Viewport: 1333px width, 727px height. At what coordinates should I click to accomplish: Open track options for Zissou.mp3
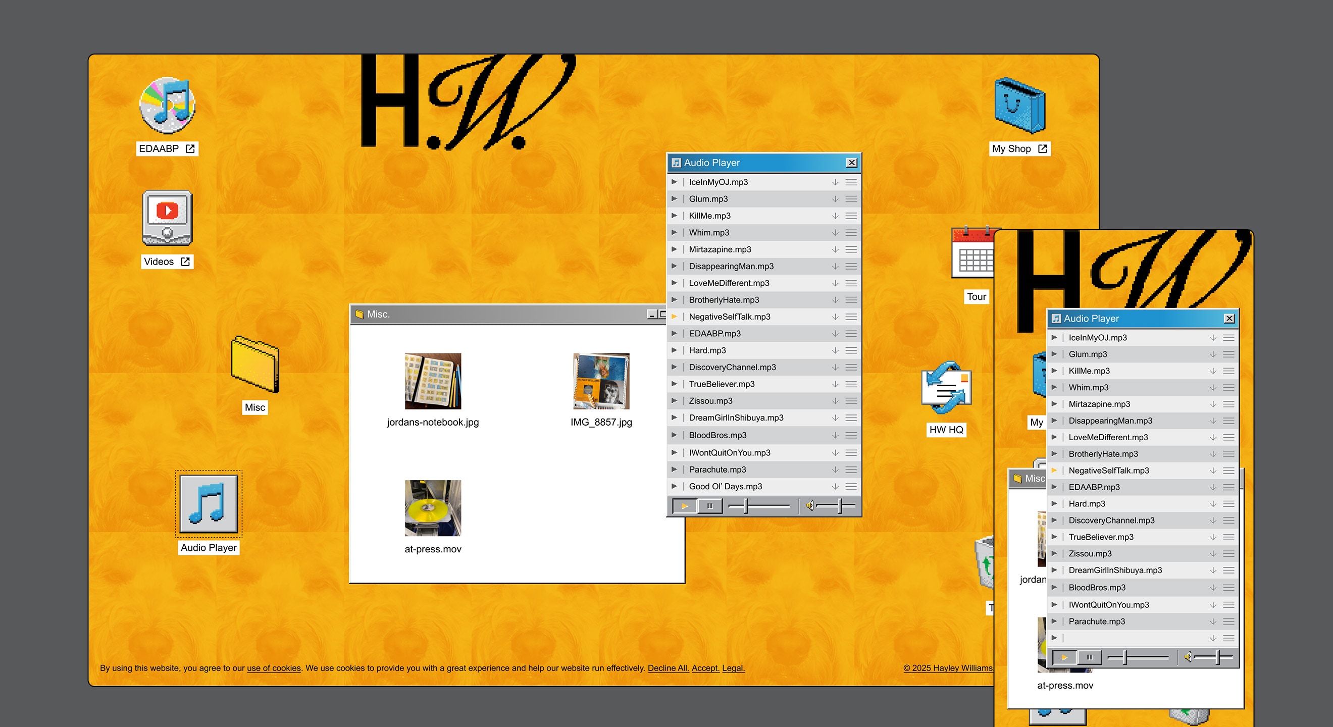coord(851,400)
